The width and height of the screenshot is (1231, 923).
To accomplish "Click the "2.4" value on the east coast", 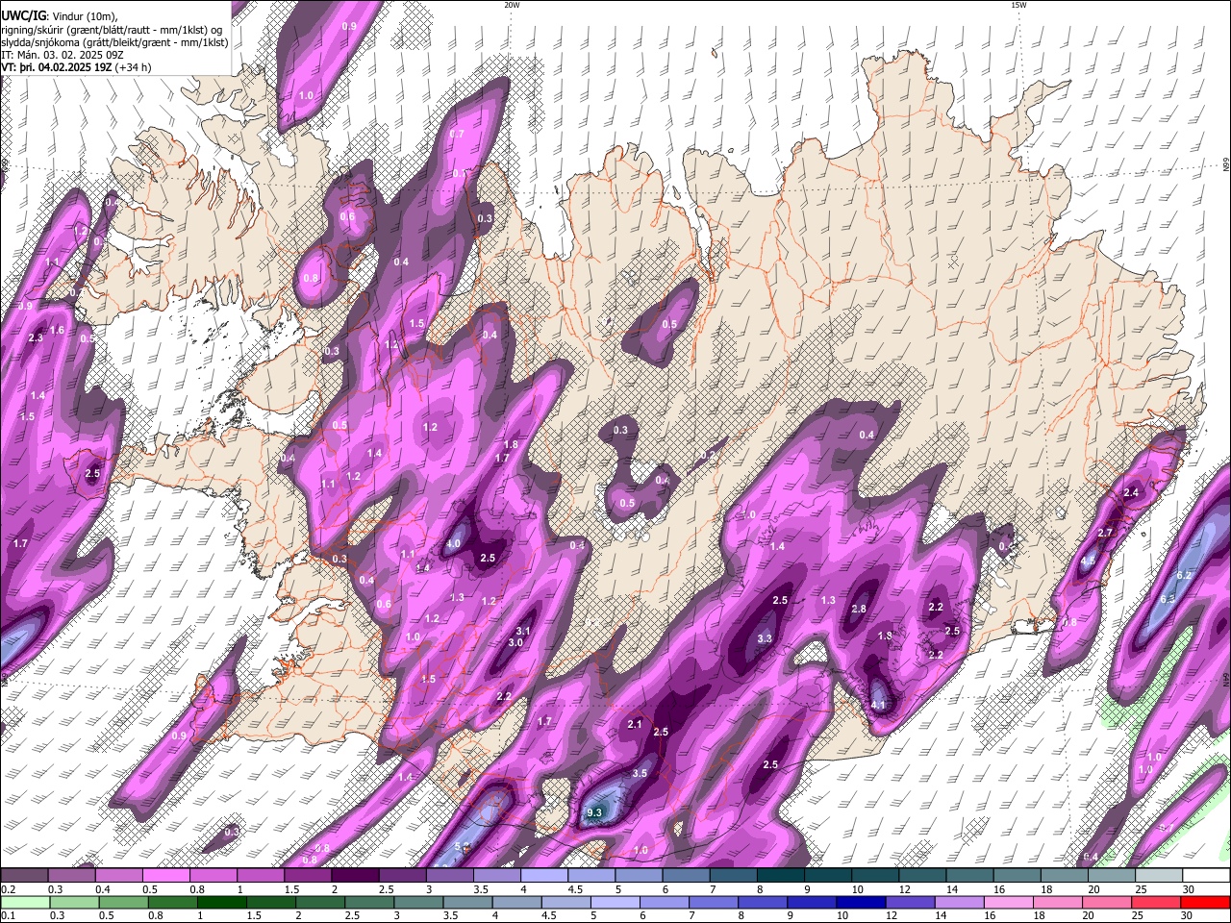I will click(1131, 493).
